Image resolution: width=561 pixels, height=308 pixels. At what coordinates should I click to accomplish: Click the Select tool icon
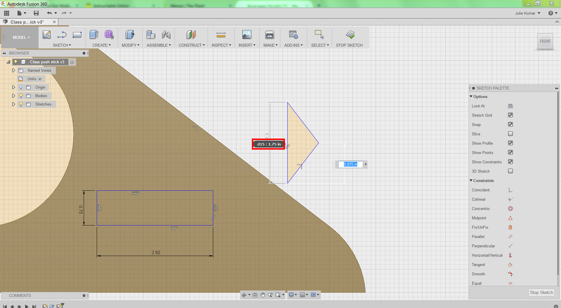pos(319,35)
